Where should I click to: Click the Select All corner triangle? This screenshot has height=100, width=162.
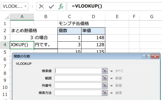(x=6, y=17)
